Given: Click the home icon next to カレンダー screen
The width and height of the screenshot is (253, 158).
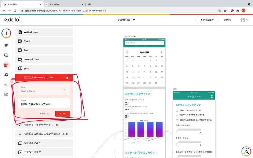Looking at the screenshot, I should pos(135,36).
